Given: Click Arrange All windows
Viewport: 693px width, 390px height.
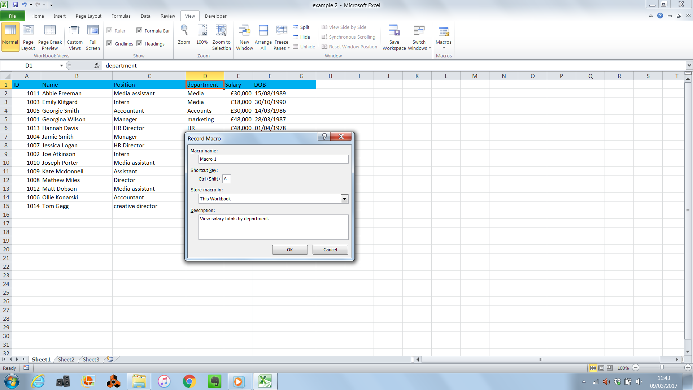Looking at the screenshot, I should (x=263, y=38).
